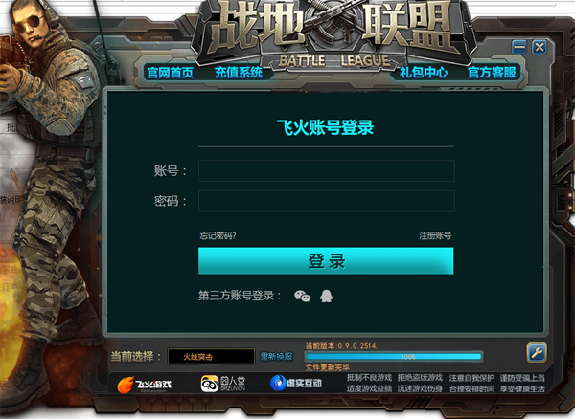Open the 官方客服 menu item
The image size is (575, 419).
pyautogui.click(x=493, y=73)
